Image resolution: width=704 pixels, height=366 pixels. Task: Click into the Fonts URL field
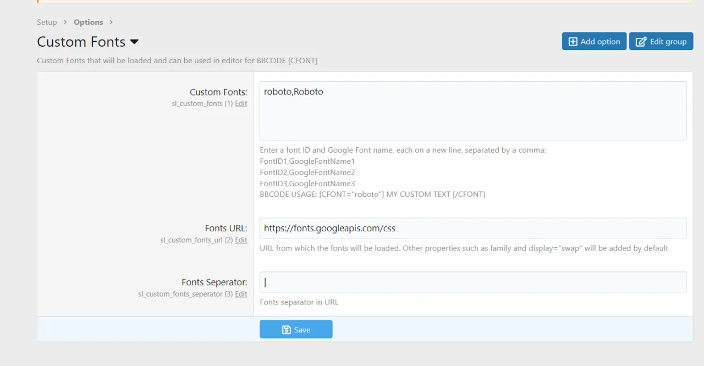coord(473,228)
